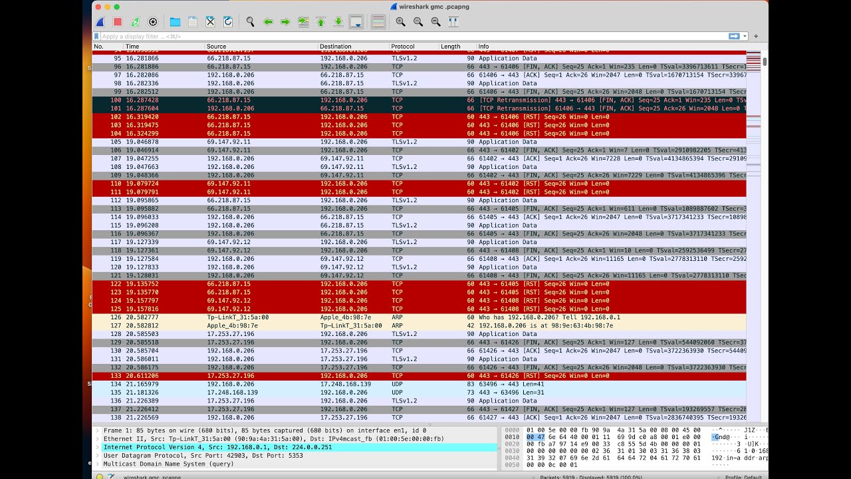
Task: Apply the display filter arrow button
Action: [734, 37]
